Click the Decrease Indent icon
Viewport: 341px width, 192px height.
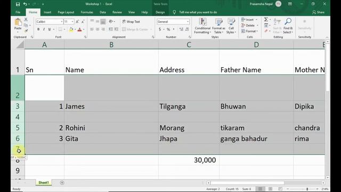111,29
